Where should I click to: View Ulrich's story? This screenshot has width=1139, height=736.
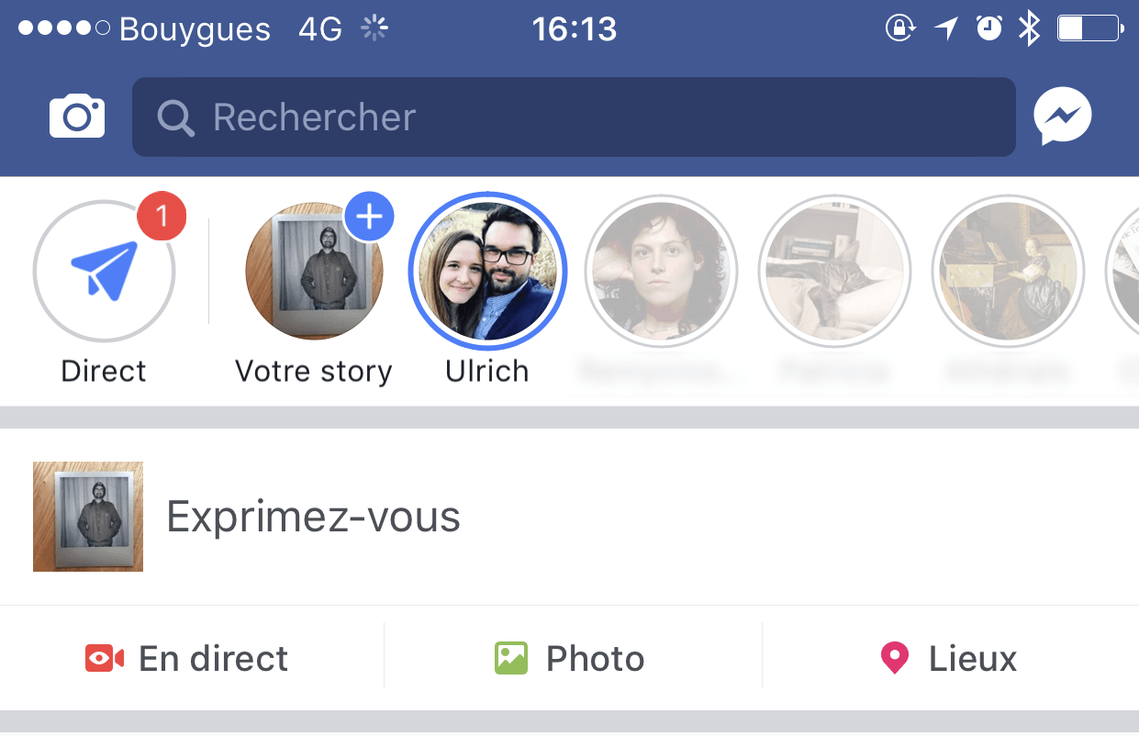[487, 272]
